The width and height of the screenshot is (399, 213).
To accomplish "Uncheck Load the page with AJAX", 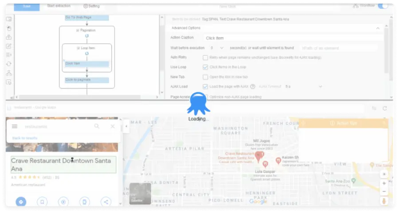I will click(205, 87).
